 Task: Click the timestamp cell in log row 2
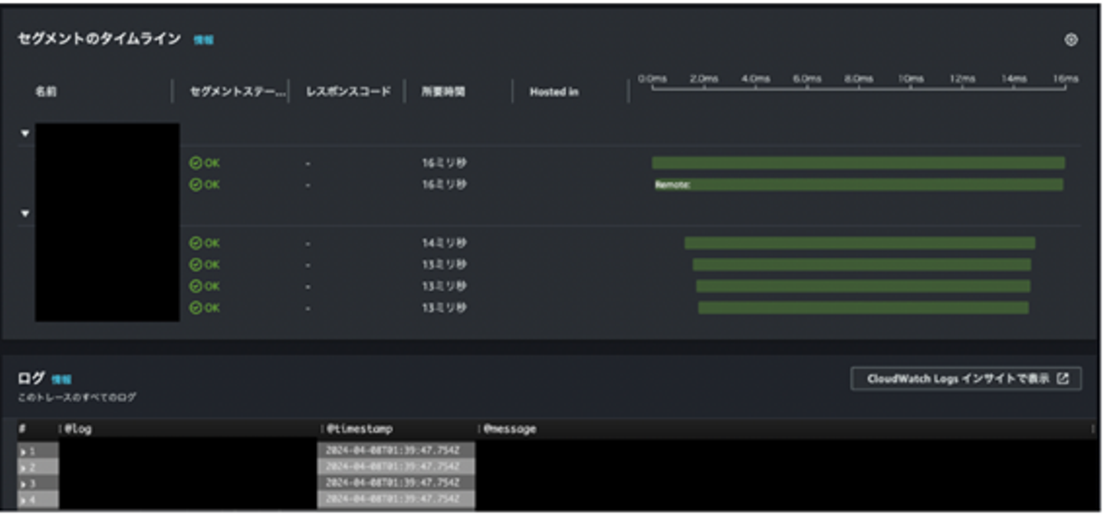396,467
